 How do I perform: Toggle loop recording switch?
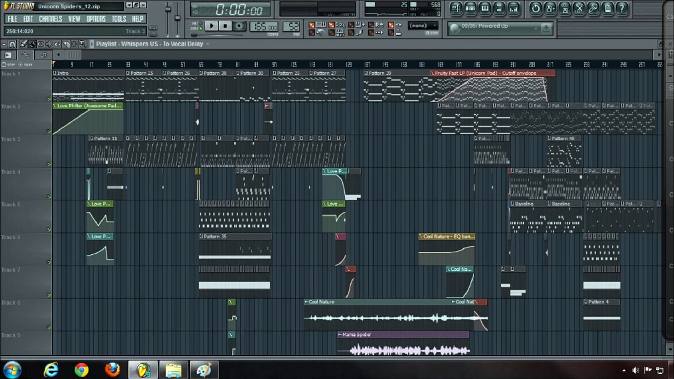point(371,25)
